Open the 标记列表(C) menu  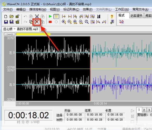click(71, 10)
